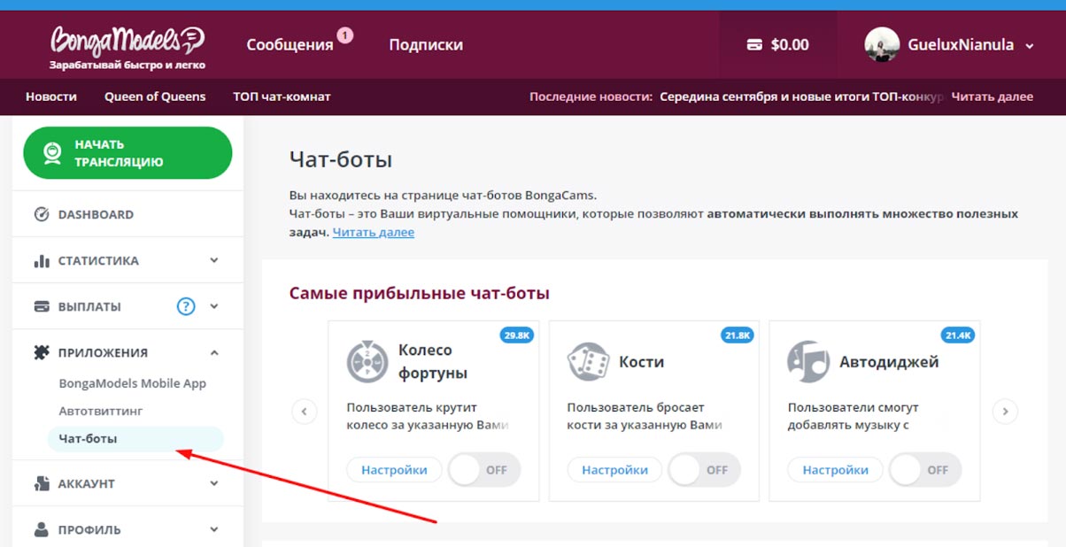The height and width of the screenshot is (547, 1066).
Task: Open ТОП чат-комнат page
Action: tap(282, 96)
